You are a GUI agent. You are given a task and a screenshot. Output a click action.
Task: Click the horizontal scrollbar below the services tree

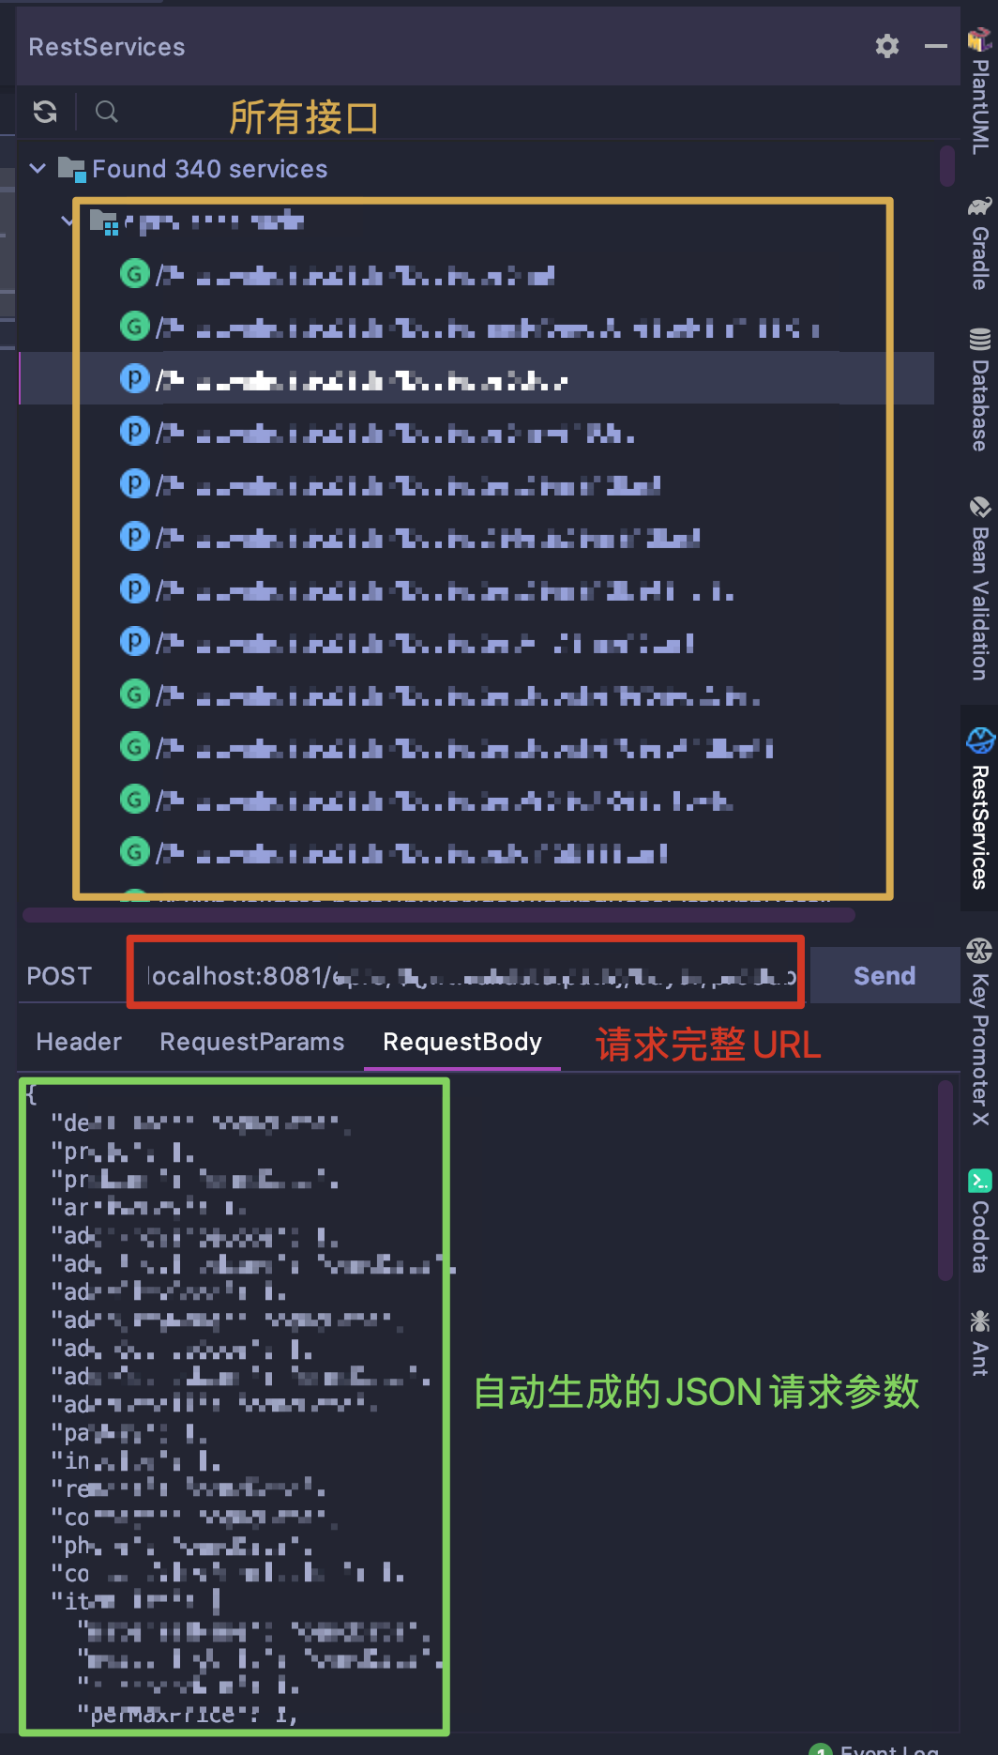tap(439, 914)
